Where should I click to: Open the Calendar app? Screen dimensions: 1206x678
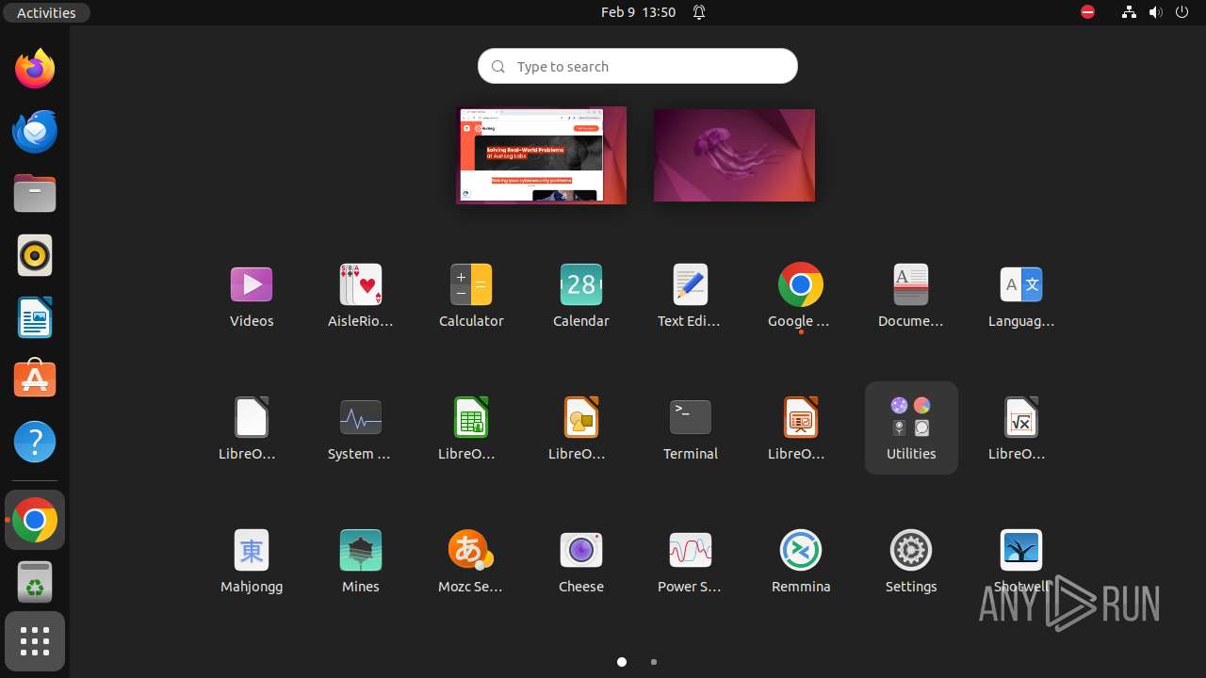(581, 296)
